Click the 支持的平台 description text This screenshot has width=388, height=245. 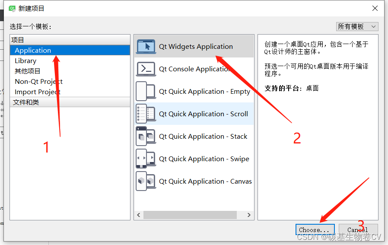click(x=292, y=88)
